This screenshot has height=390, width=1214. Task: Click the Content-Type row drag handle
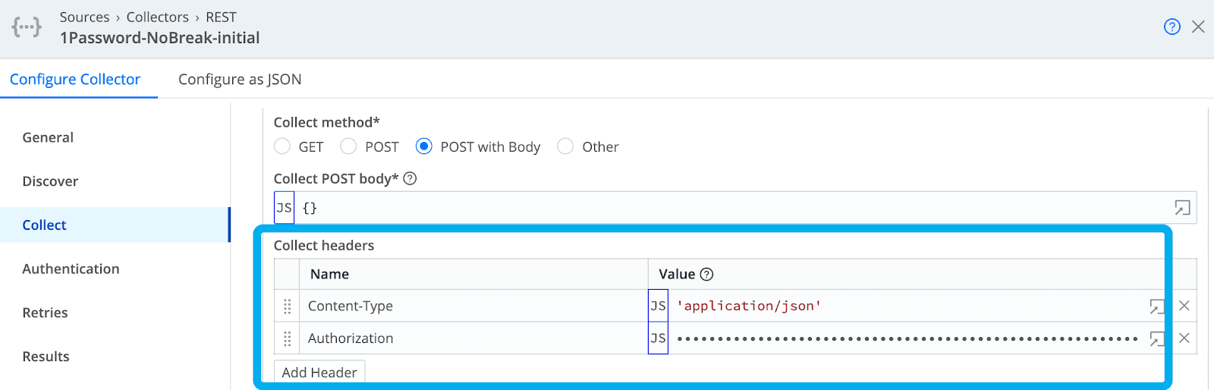click(x=287, y=307)
